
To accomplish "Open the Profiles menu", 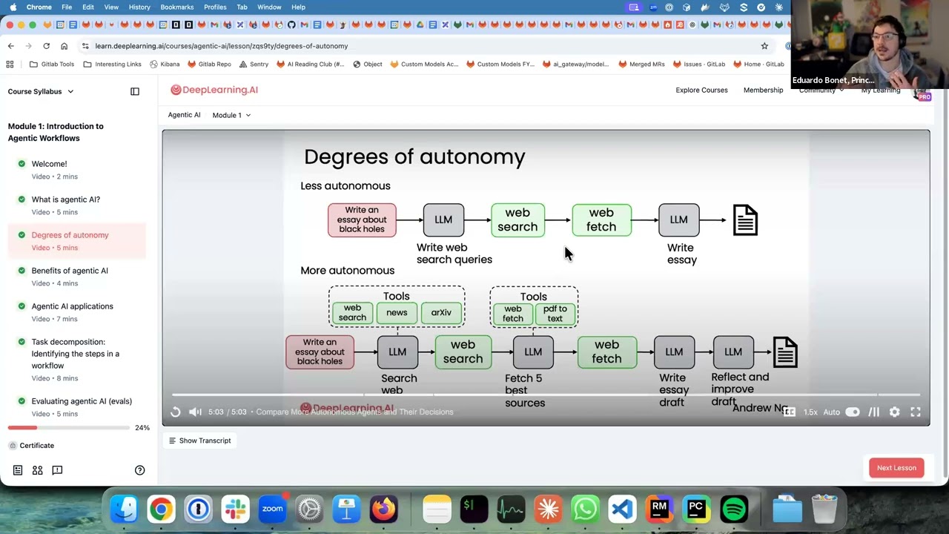I will (x=215, y=7).
